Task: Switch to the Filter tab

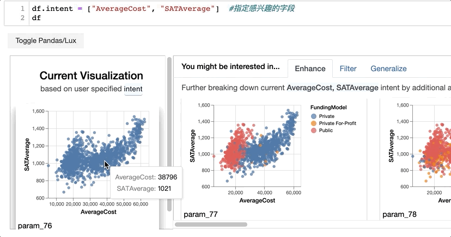Action: (348, 68)
